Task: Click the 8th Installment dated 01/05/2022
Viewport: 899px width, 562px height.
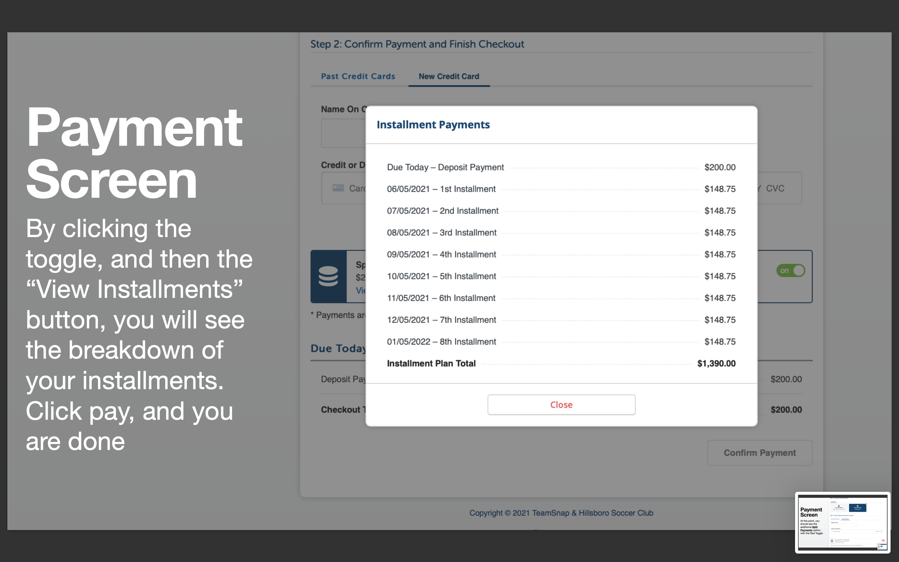Action: (441, 341)
